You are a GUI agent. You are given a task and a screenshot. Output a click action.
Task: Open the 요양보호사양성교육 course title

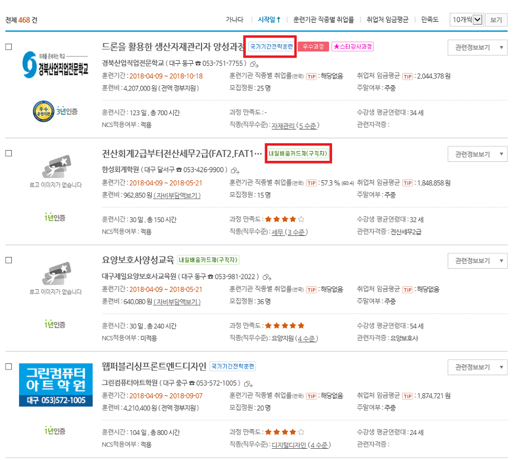pos(138,260)
